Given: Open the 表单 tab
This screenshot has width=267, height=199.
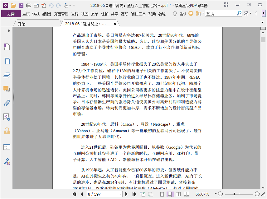Looking at the screenshot, I should pos(95,14).
